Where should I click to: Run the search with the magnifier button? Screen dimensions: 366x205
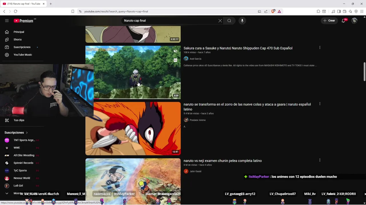pos(229,20)
